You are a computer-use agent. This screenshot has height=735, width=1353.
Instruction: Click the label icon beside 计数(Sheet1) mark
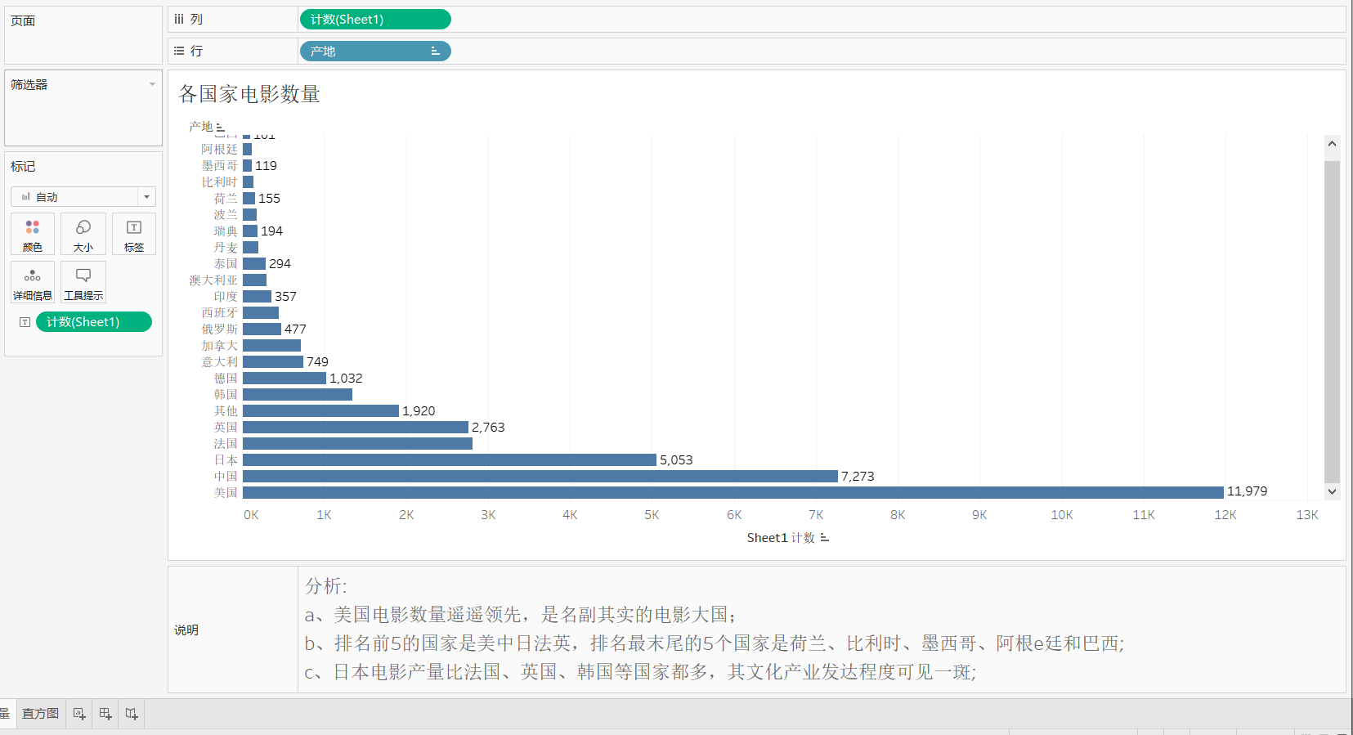(x=25, y=322)
